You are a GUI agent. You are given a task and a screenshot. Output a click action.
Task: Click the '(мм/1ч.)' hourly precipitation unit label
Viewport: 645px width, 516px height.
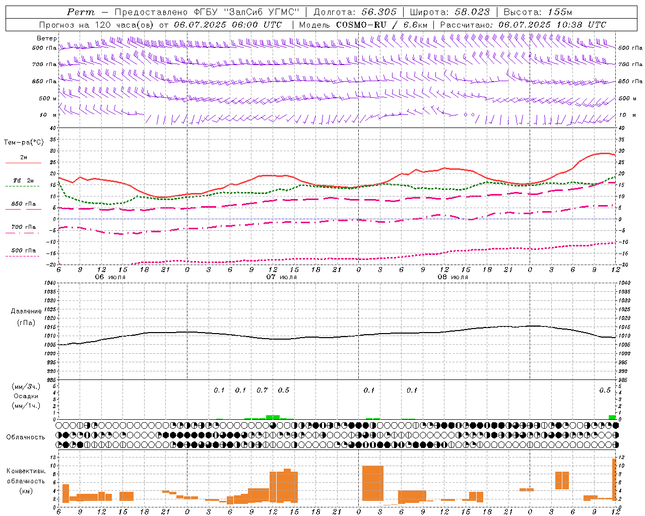26,406
